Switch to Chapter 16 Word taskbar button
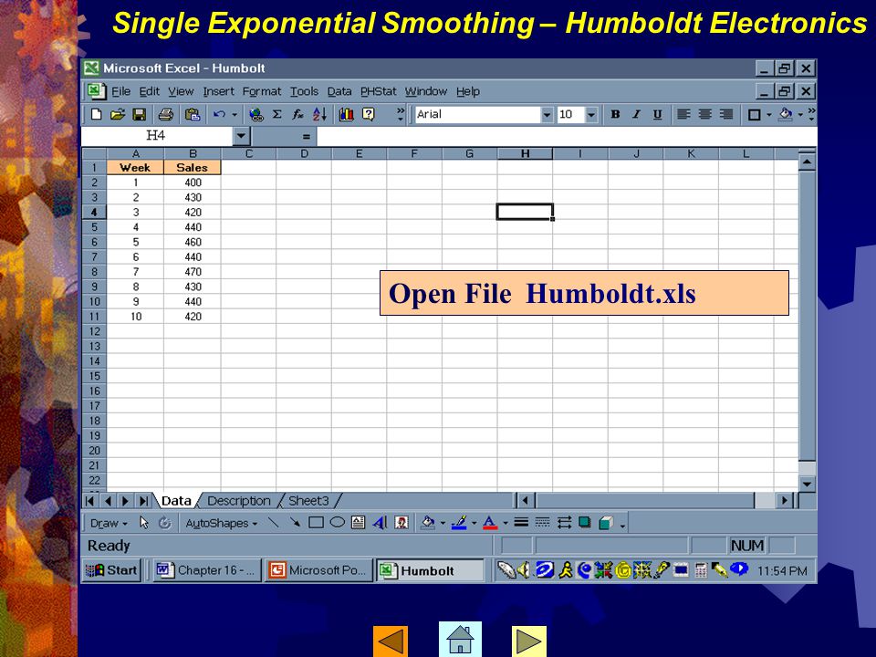This screenshot has height=657, width=876. 207,570
